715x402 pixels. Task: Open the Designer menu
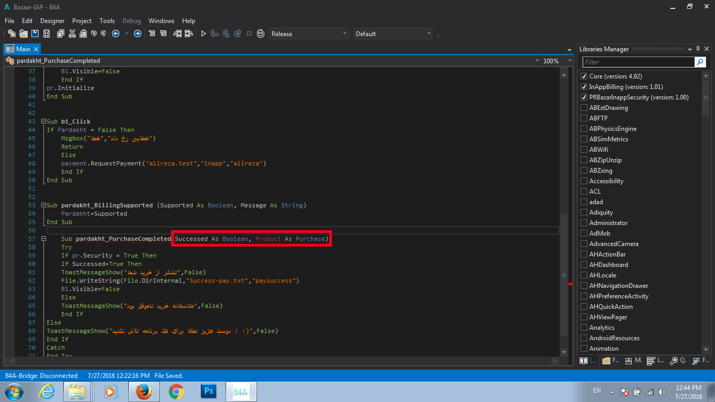coord(52,21)
